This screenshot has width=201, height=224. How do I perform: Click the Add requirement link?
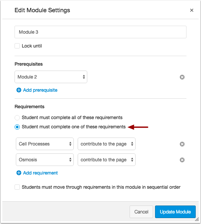click(40, 173)
